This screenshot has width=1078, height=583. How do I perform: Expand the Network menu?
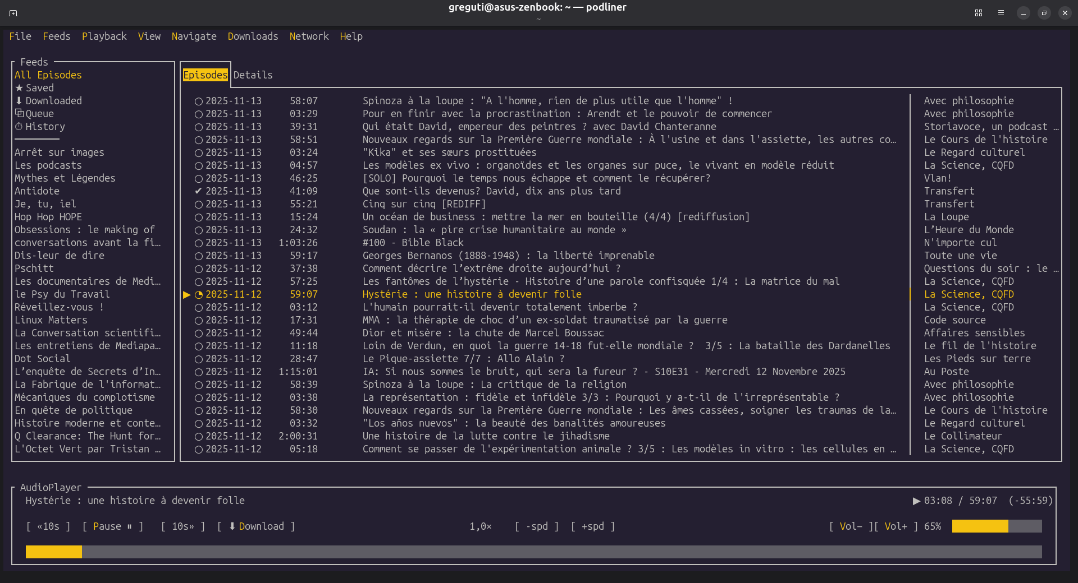(309, 36)
